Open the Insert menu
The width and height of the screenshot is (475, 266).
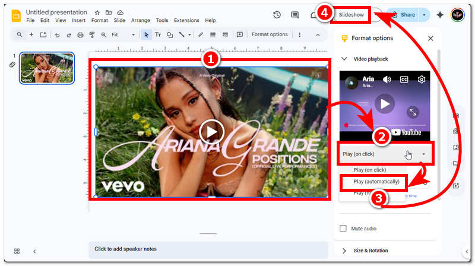[78, 20]
